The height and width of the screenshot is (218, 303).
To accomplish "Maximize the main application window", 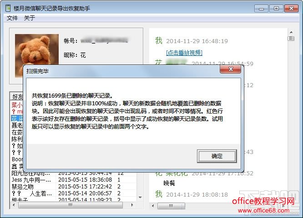I will pos(276,9).
